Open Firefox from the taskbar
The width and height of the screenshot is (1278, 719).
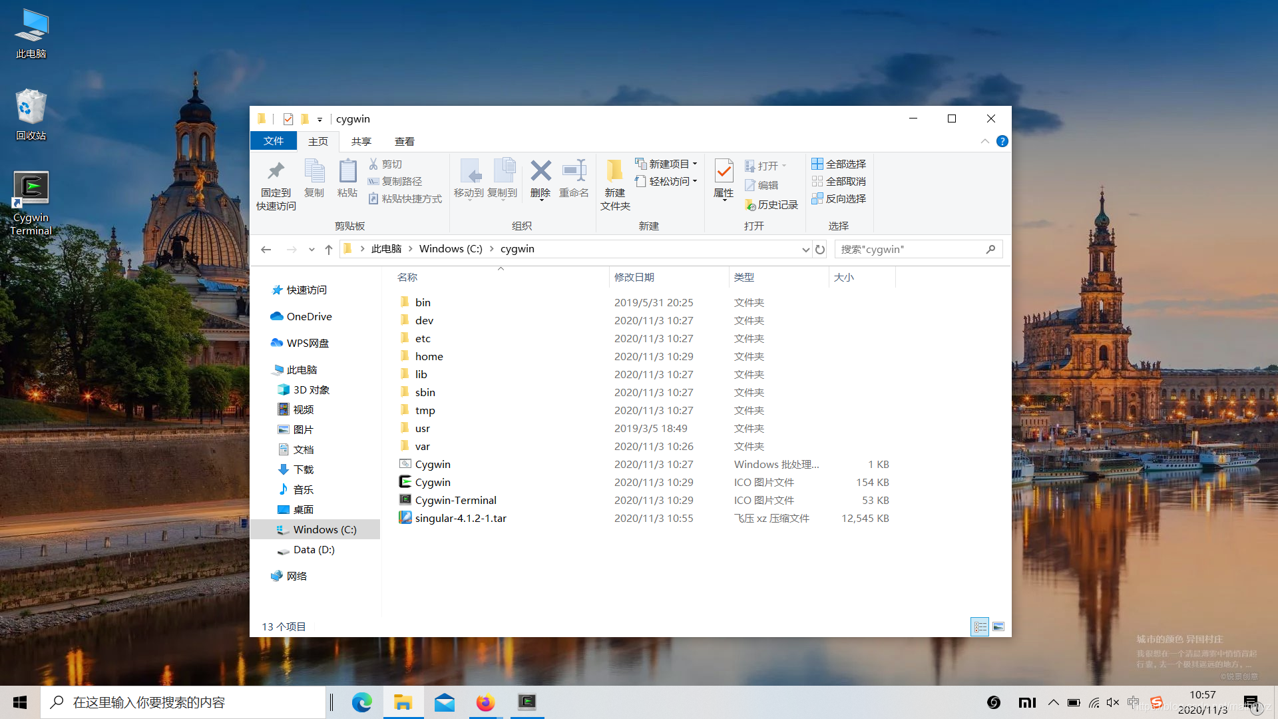tap(485, 702)
